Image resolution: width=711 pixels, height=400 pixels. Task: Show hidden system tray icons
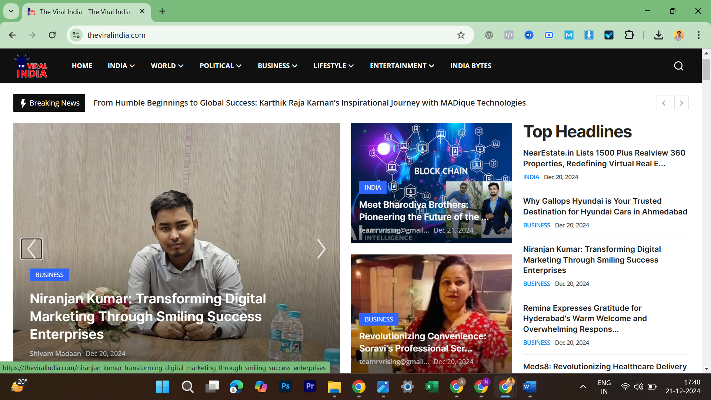pyautogui.click(x=583, y=387)
